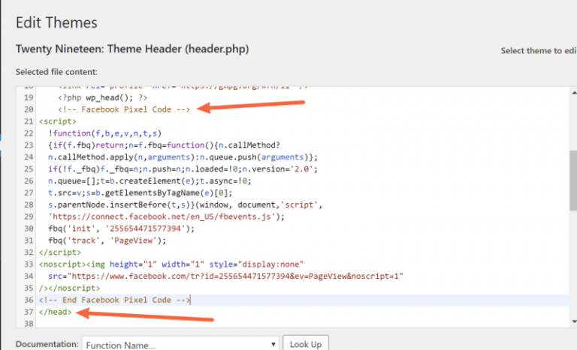Open the Function Name documentation dropdown
The width and height of the screenshot is (577, 350).
pos(180,345)
